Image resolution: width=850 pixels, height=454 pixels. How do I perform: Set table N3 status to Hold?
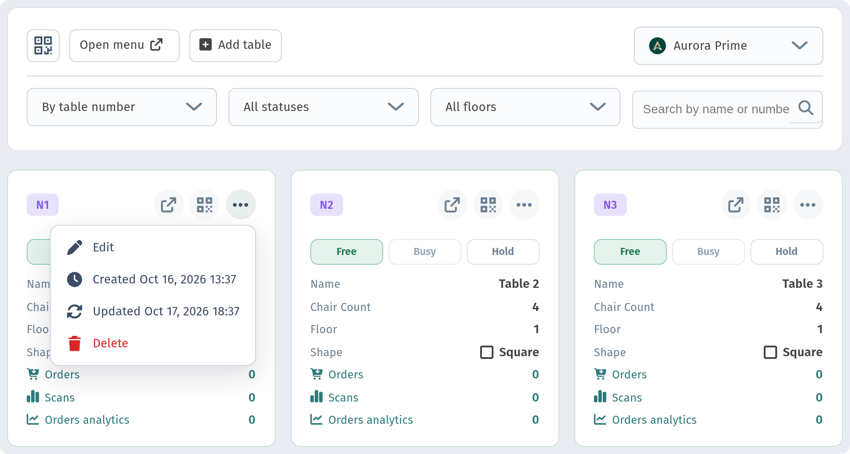[x=787, y=252]
